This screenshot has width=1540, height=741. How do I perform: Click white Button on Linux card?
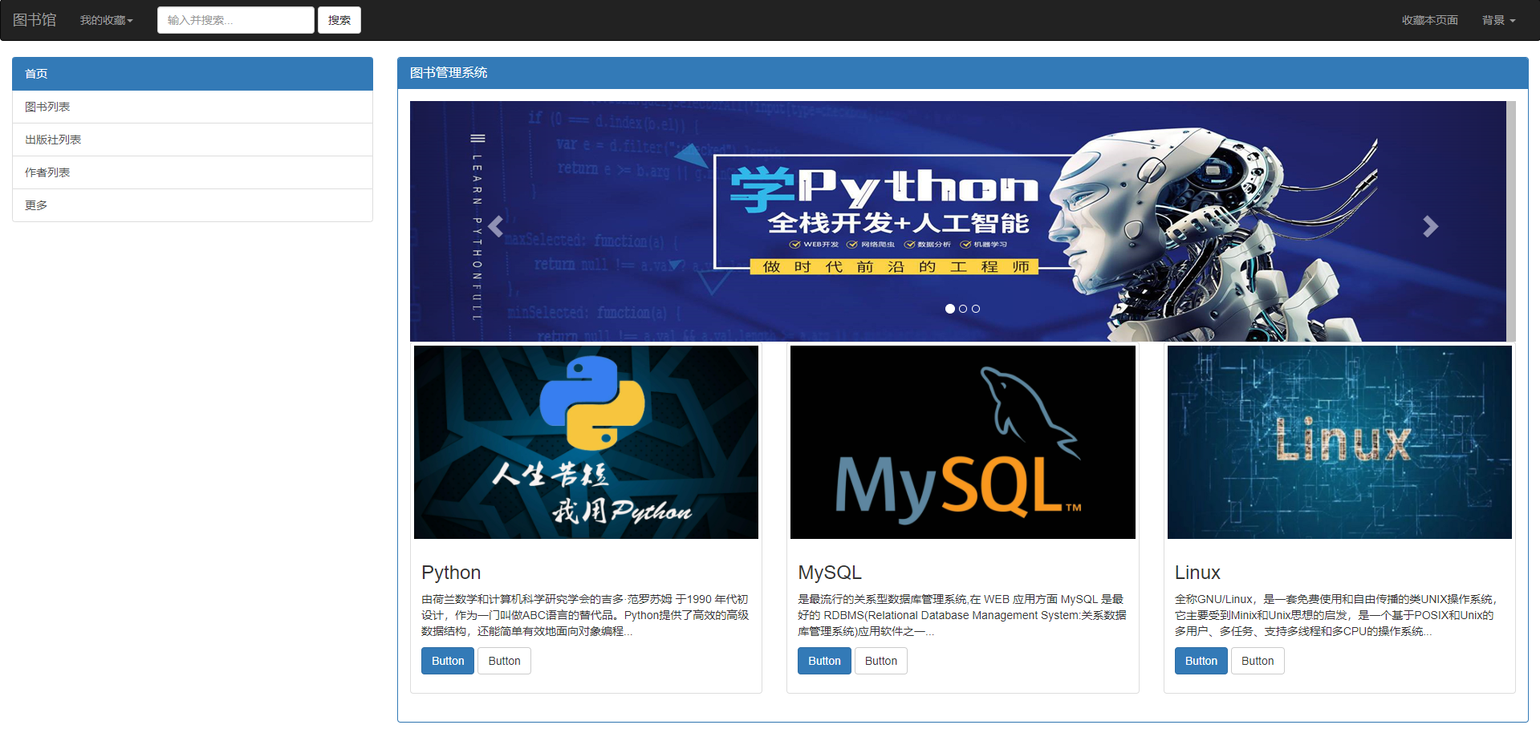click(x=1258, y=661)
